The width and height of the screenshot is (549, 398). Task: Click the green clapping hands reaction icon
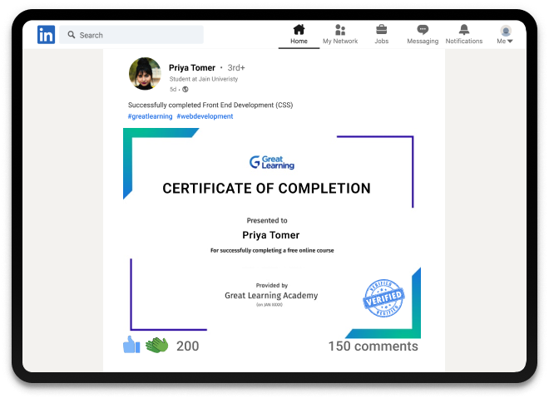pyautogui.click(x=156, y=345)
